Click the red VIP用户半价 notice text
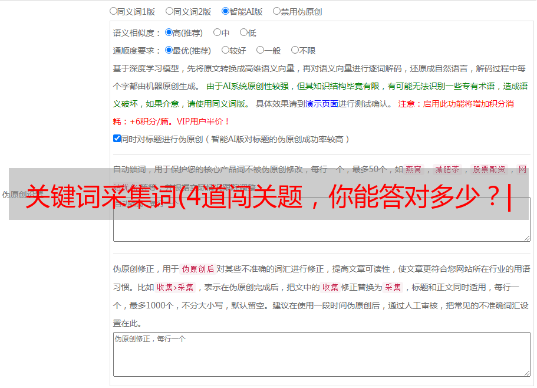Image resolution: width=537 pixels, height=388 pixels. pos(203,121)
